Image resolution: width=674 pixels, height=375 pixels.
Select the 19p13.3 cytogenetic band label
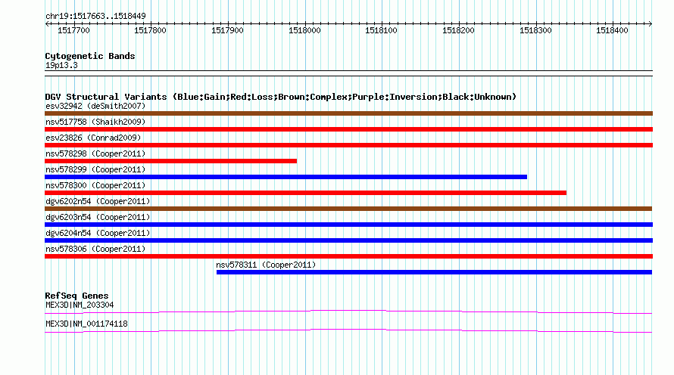click(61, 65)
